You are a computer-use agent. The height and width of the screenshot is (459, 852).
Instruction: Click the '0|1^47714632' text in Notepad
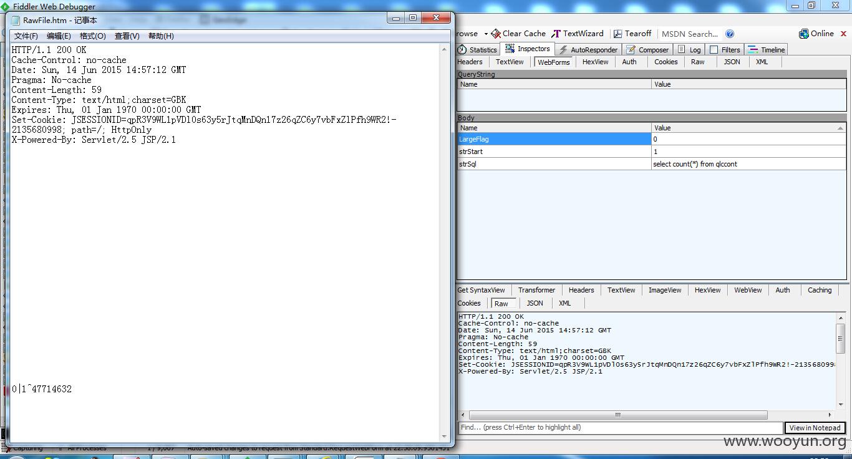pos(42,389)
